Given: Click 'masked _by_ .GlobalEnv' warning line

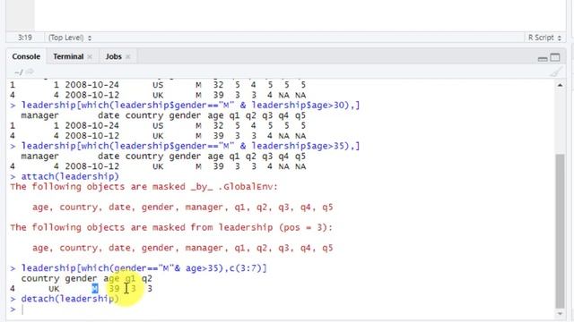Looking at the screenshot, I should pos(143,187).
